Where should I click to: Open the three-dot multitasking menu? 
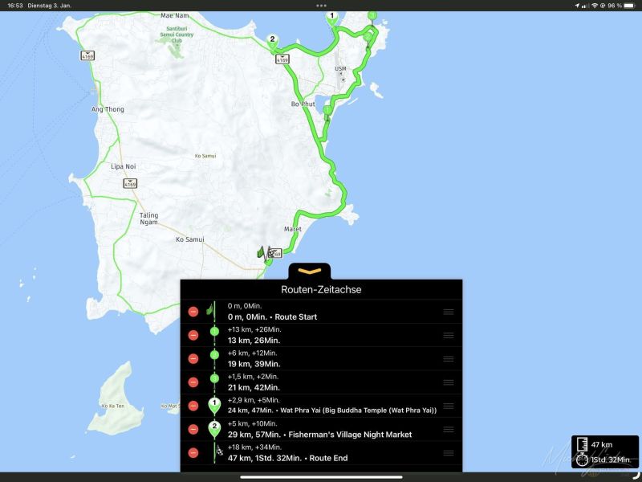click(321, 5)
